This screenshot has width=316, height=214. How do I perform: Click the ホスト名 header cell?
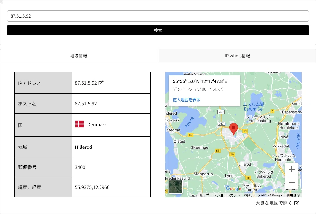[43, 103]
